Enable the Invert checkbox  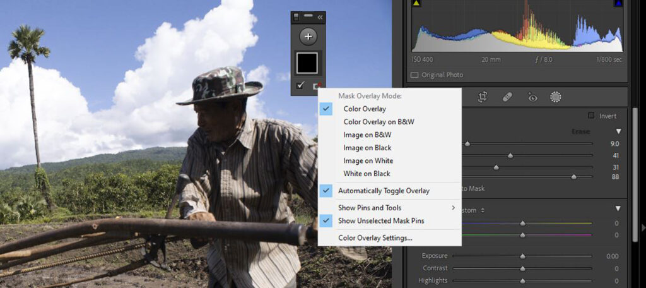591,116
